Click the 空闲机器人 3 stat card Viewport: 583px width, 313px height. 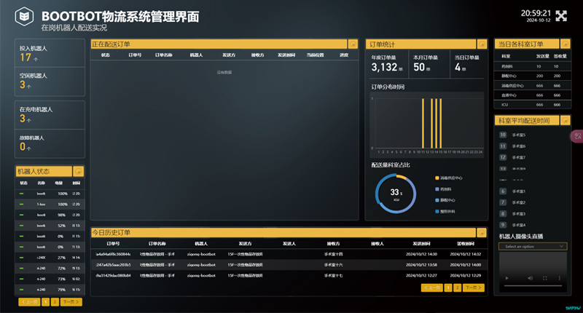point(50,82)
